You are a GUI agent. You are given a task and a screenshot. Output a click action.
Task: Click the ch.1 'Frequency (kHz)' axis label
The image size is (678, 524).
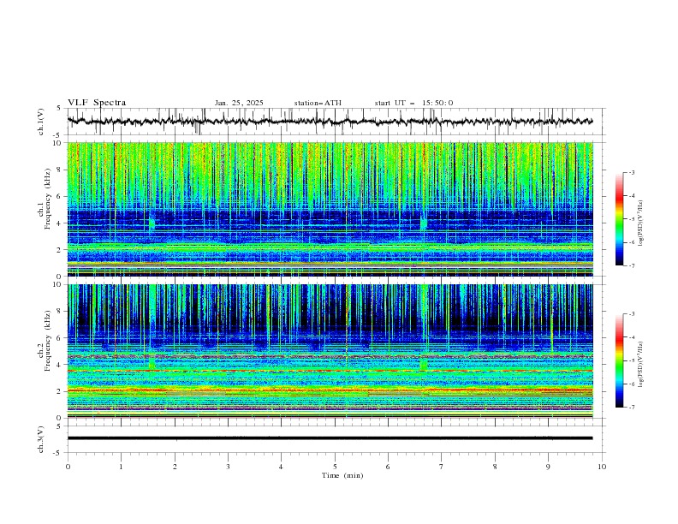(48, 199)
